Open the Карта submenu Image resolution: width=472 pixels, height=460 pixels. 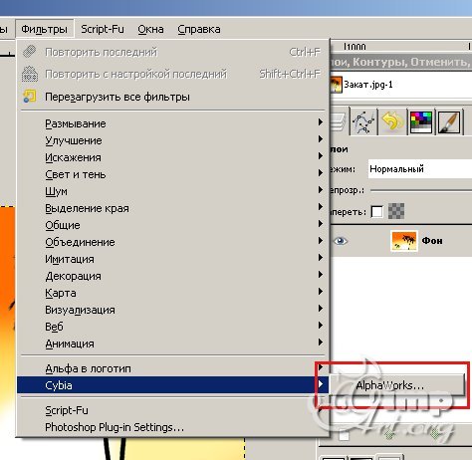click(172, 293)
